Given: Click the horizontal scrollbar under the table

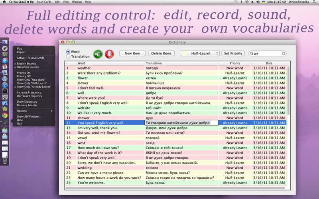Looking at the screenshot, I should coord(175,188).
